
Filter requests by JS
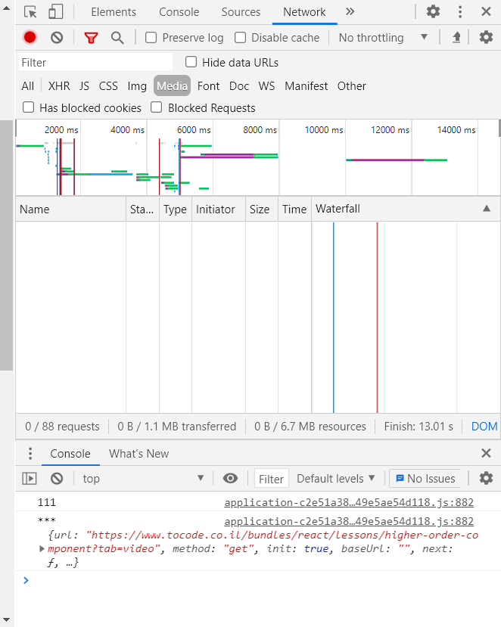84,86
